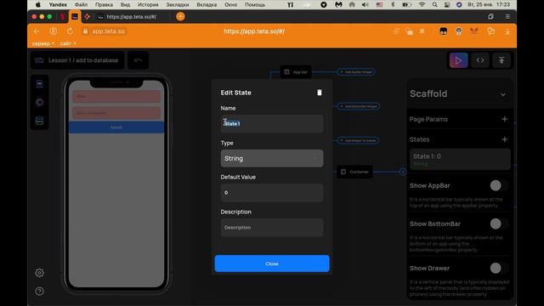Open the widgets circle icon in sidebar
The width and height of the screenshot is (544, 306).
40,102
